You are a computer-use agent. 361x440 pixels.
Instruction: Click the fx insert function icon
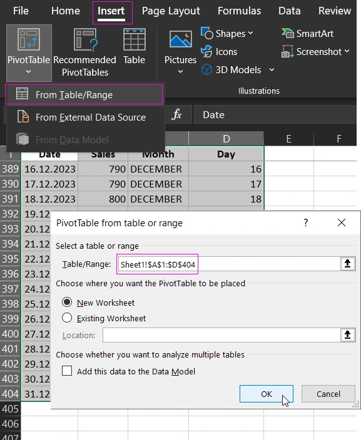pos(176,115)
